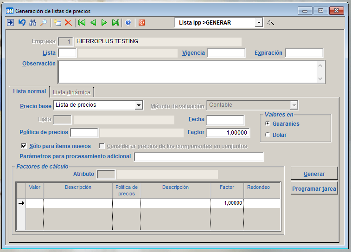Click the red power exit icon
This screenshot has height=252, width=351.
[141, 22]
